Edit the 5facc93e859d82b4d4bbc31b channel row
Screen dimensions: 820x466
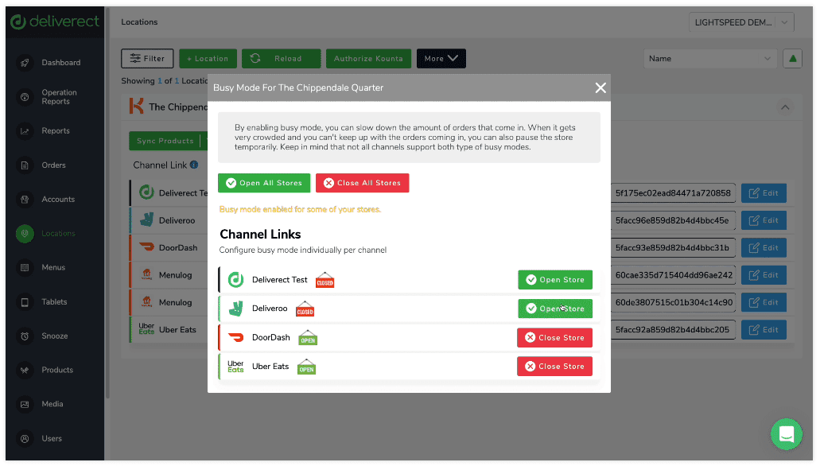click(x=764, y=248)
